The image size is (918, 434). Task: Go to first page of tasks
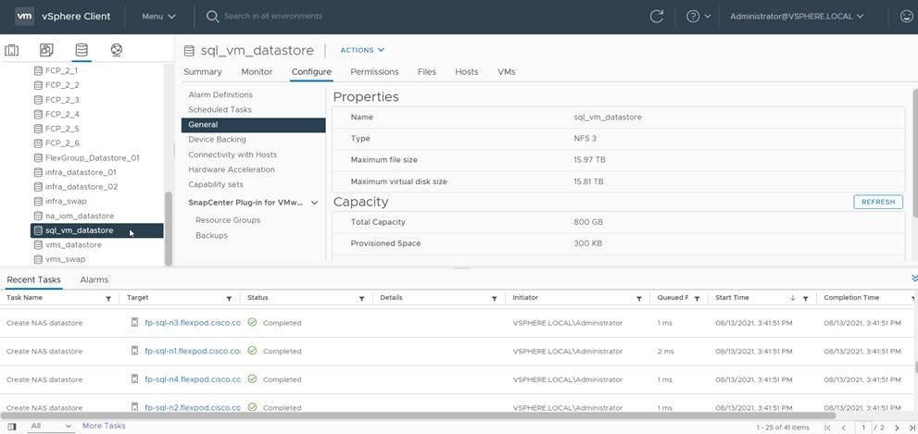point(827,428)
